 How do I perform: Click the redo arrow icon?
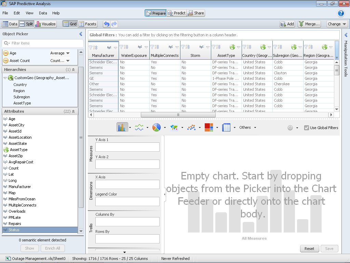(x=114, y=24)
